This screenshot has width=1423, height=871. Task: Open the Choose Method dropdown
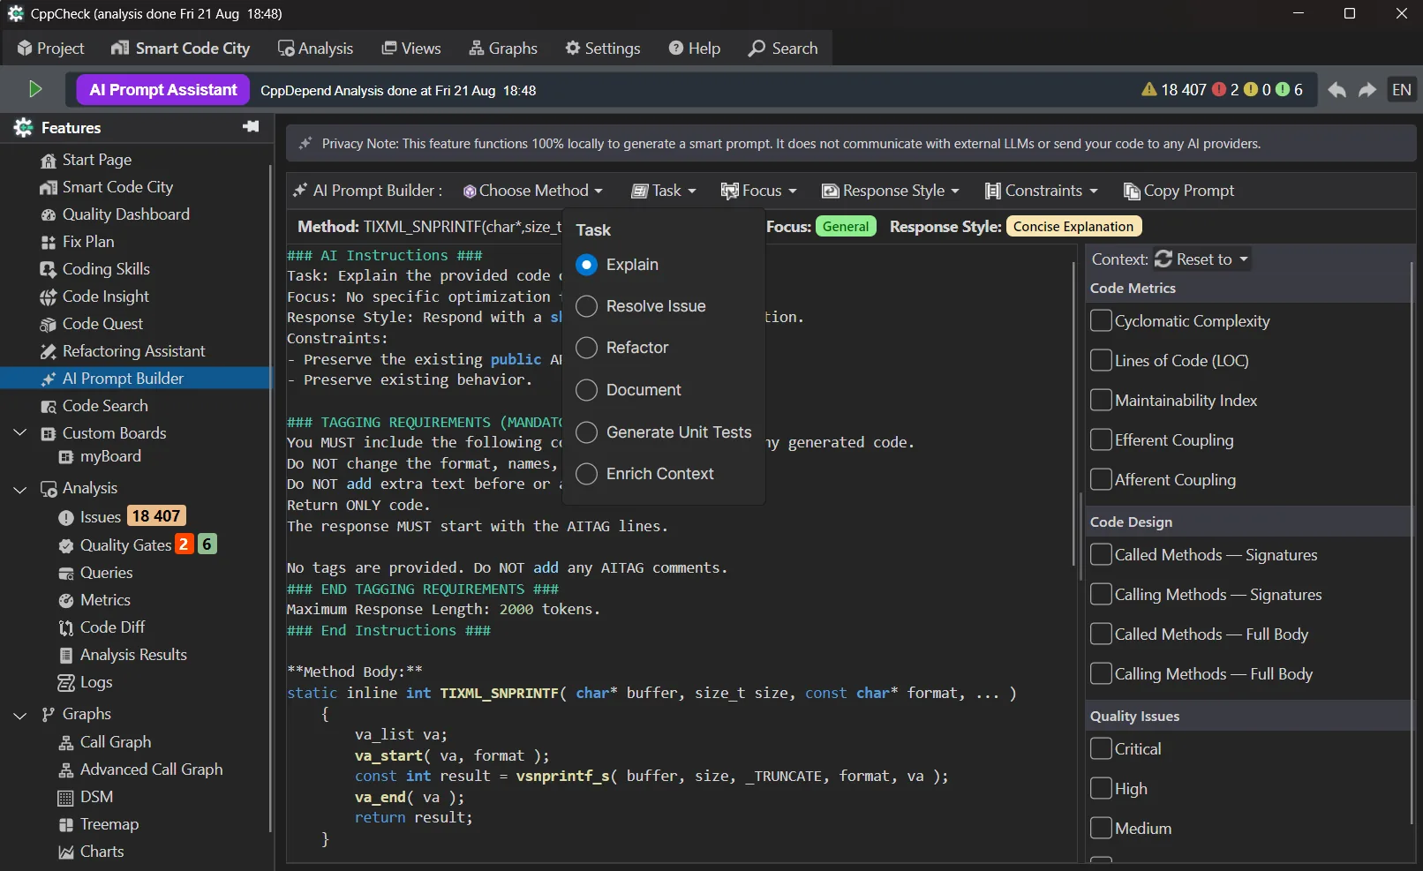click(x=533, y=191)
